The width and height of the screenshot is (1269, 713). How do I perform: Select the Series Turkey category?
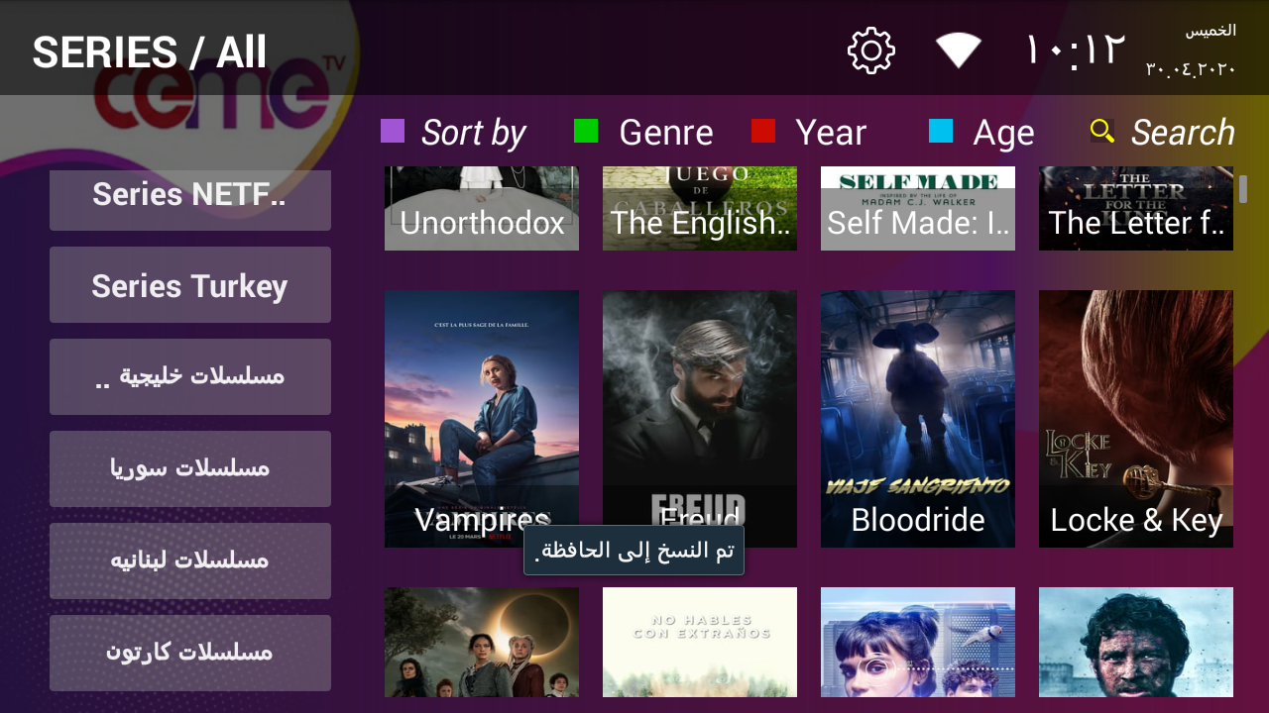click(190, 285)
